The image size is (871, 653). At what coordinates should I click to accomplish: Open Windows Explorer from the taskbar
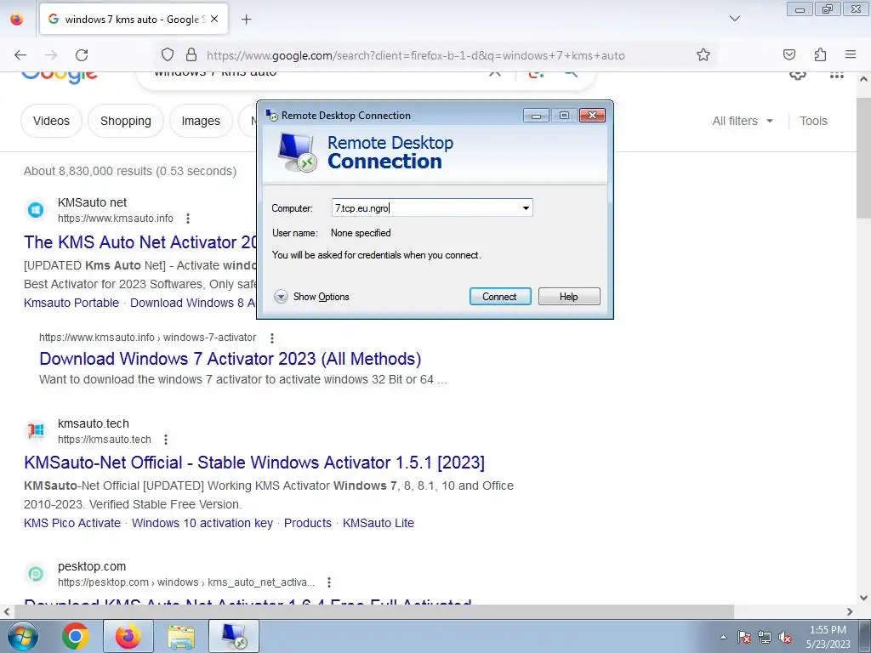point(181,636)
